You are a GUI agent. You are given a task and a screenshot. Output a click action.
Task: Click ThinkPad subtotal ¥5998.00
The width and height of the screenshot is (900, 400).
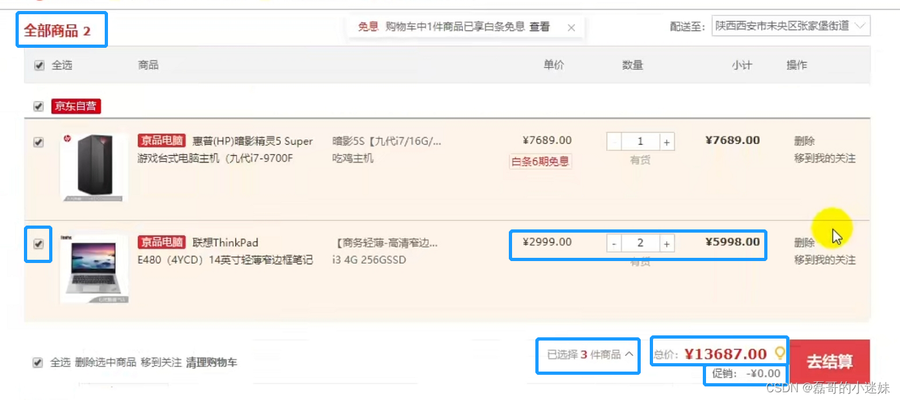733,242
